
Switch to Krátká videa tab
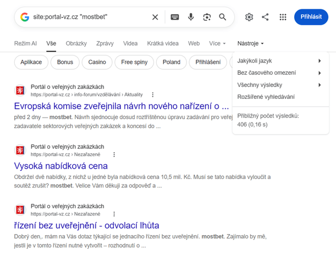point(163,43)
